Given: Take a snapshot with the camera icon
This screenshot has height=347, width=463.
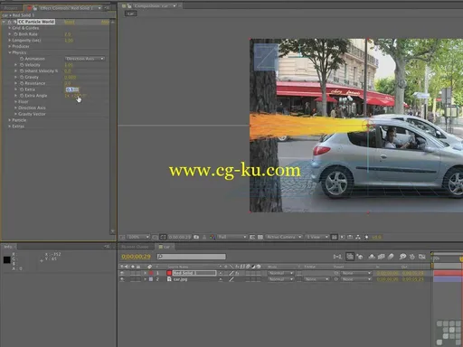Looking at the screenshot, I should [x=196, y=238].
